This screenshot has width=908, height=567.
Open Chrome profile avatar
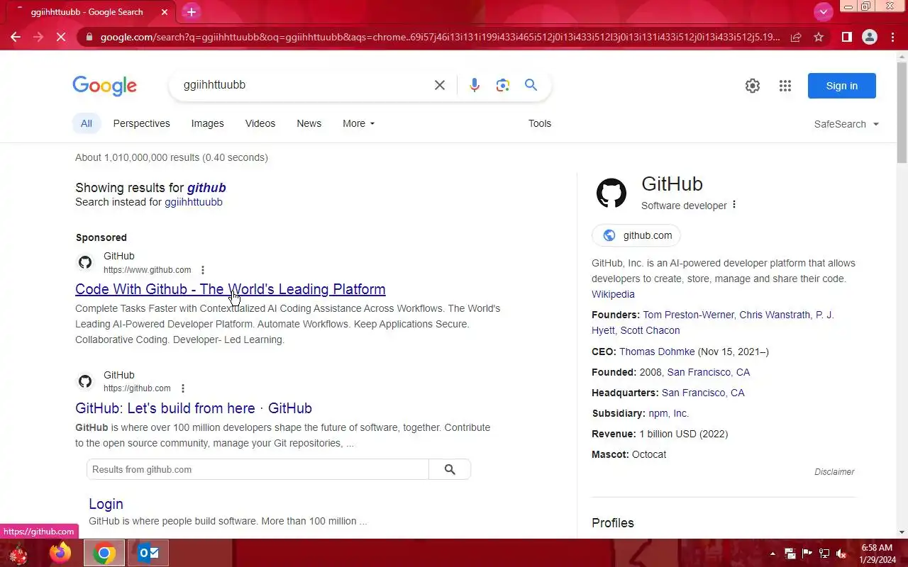pos(870,37)
